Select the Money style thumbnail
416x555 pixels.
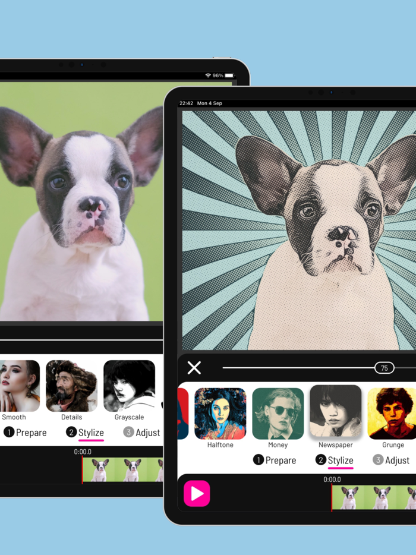tap(278, 414)
